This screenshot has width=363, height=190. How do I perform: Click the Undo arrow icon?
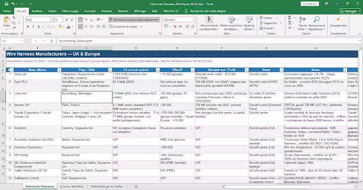pyautogui.click(x=13, y=4)
